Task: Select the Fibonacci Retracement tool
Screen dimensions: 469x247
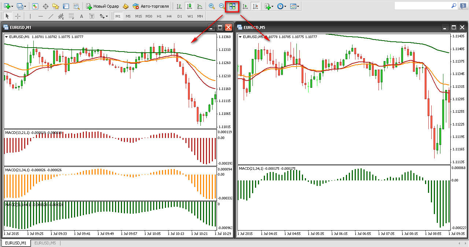Action: tap(71, 16)
